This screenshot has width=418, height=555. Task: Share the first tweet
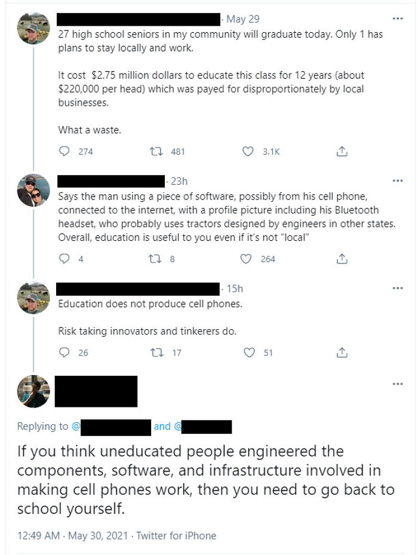tap(342, 151)
